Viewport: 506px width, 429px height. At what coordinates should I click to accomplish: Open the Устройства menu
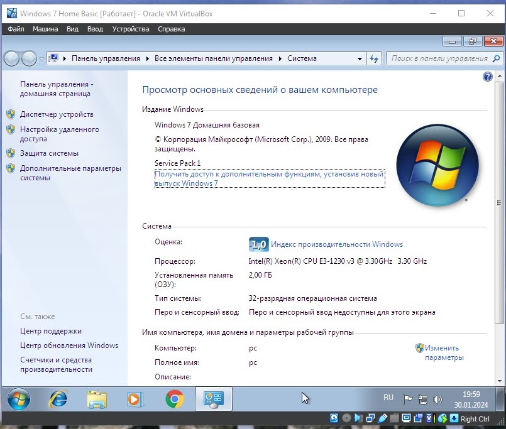pyautogui.click(x=131, y=29)
